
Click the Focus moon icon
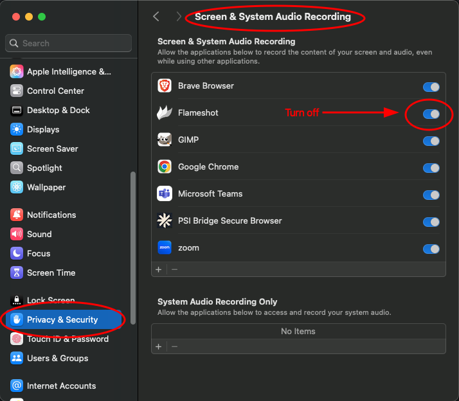pyautogui.click(x=17, y=253)
